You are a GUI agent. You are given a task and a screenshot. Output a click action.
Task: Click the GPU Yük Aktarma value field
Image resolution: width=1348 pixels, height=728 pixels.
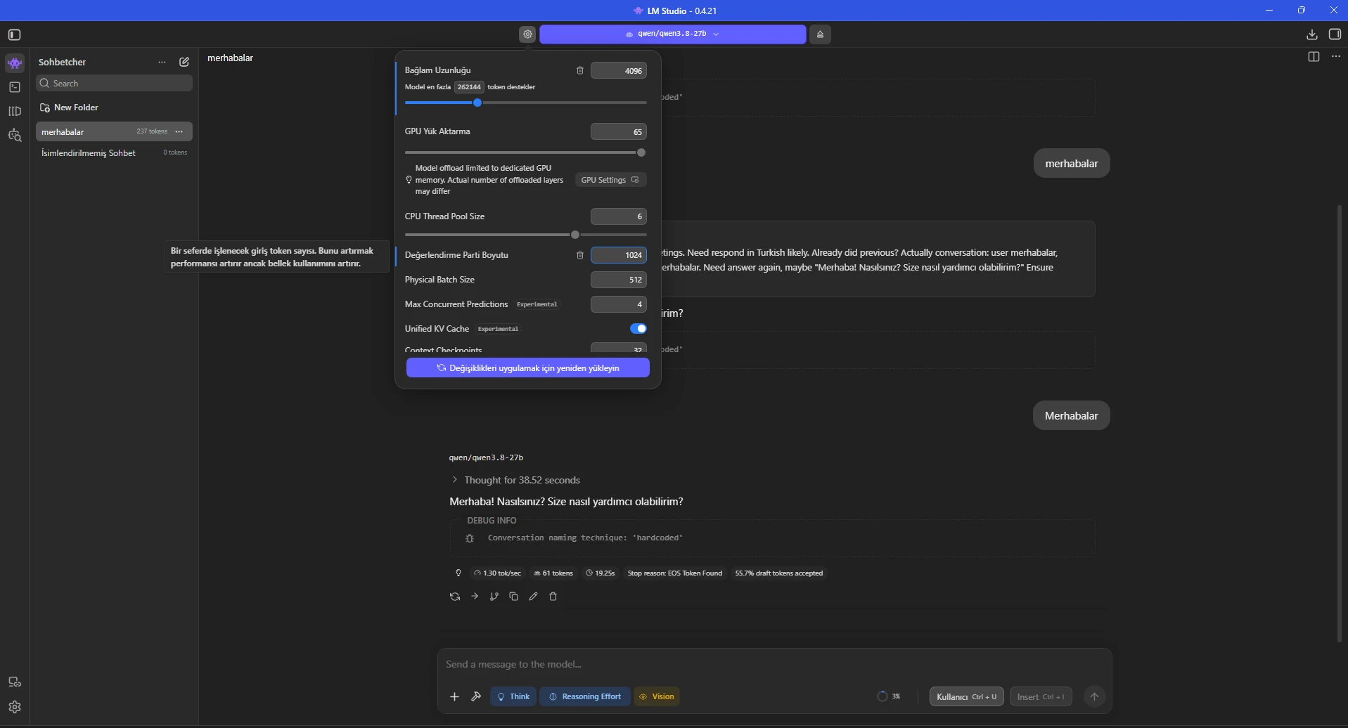[619, 131]
